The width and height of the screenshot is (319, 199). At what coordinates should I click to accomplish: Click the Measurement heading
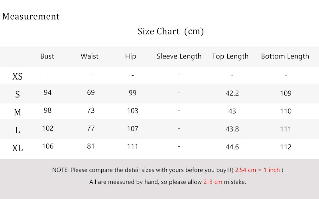point(31,16)
